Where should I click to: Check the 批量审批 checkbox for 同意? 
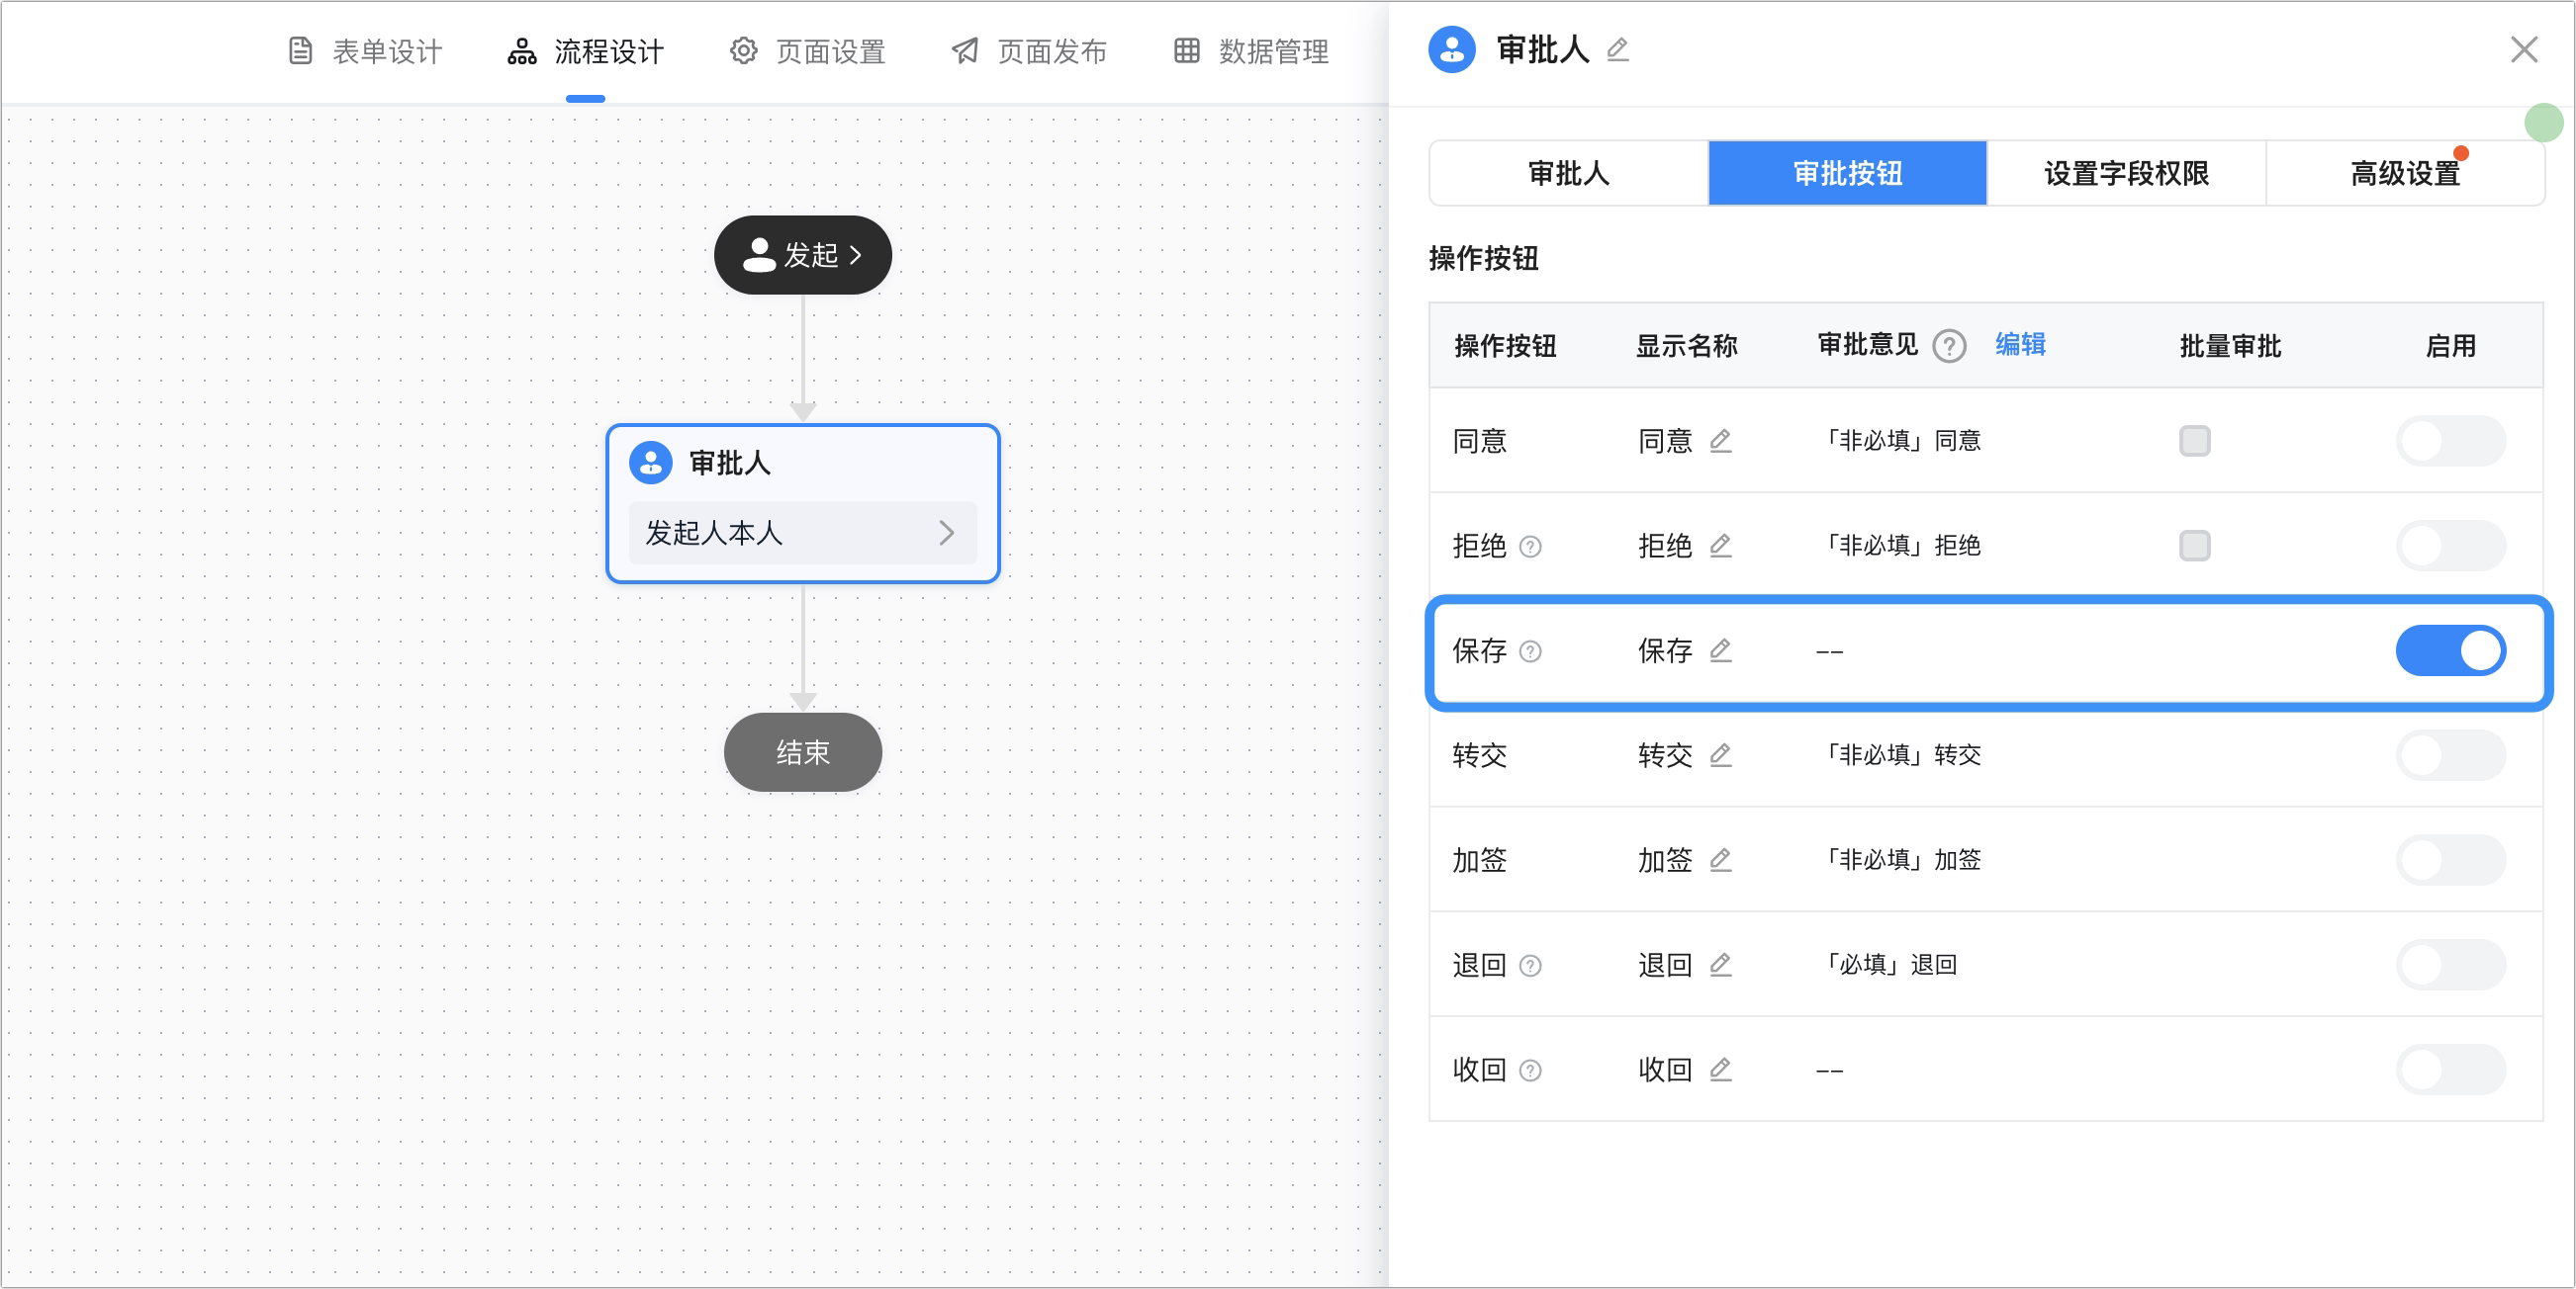(2194, 441)
